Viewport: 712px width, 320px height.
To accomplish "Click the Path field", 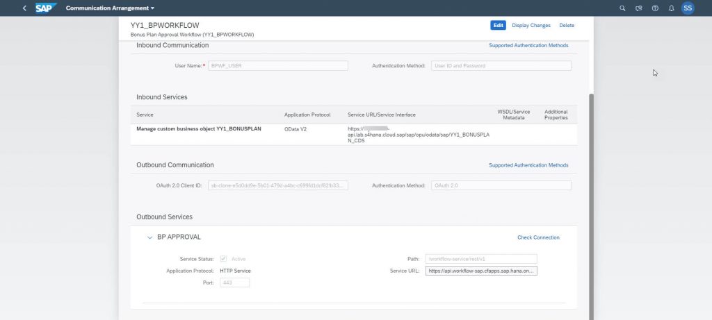I will [x=481, y=259].
